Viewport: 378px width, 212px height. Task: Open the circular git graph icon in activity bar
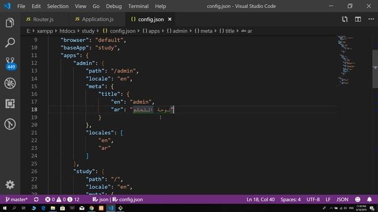pyautogui.click(x=10, y=124)
